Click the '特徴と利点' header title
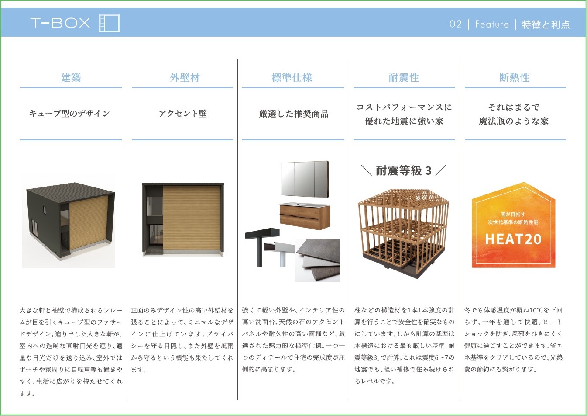The image size is (587, 416). 546,24
